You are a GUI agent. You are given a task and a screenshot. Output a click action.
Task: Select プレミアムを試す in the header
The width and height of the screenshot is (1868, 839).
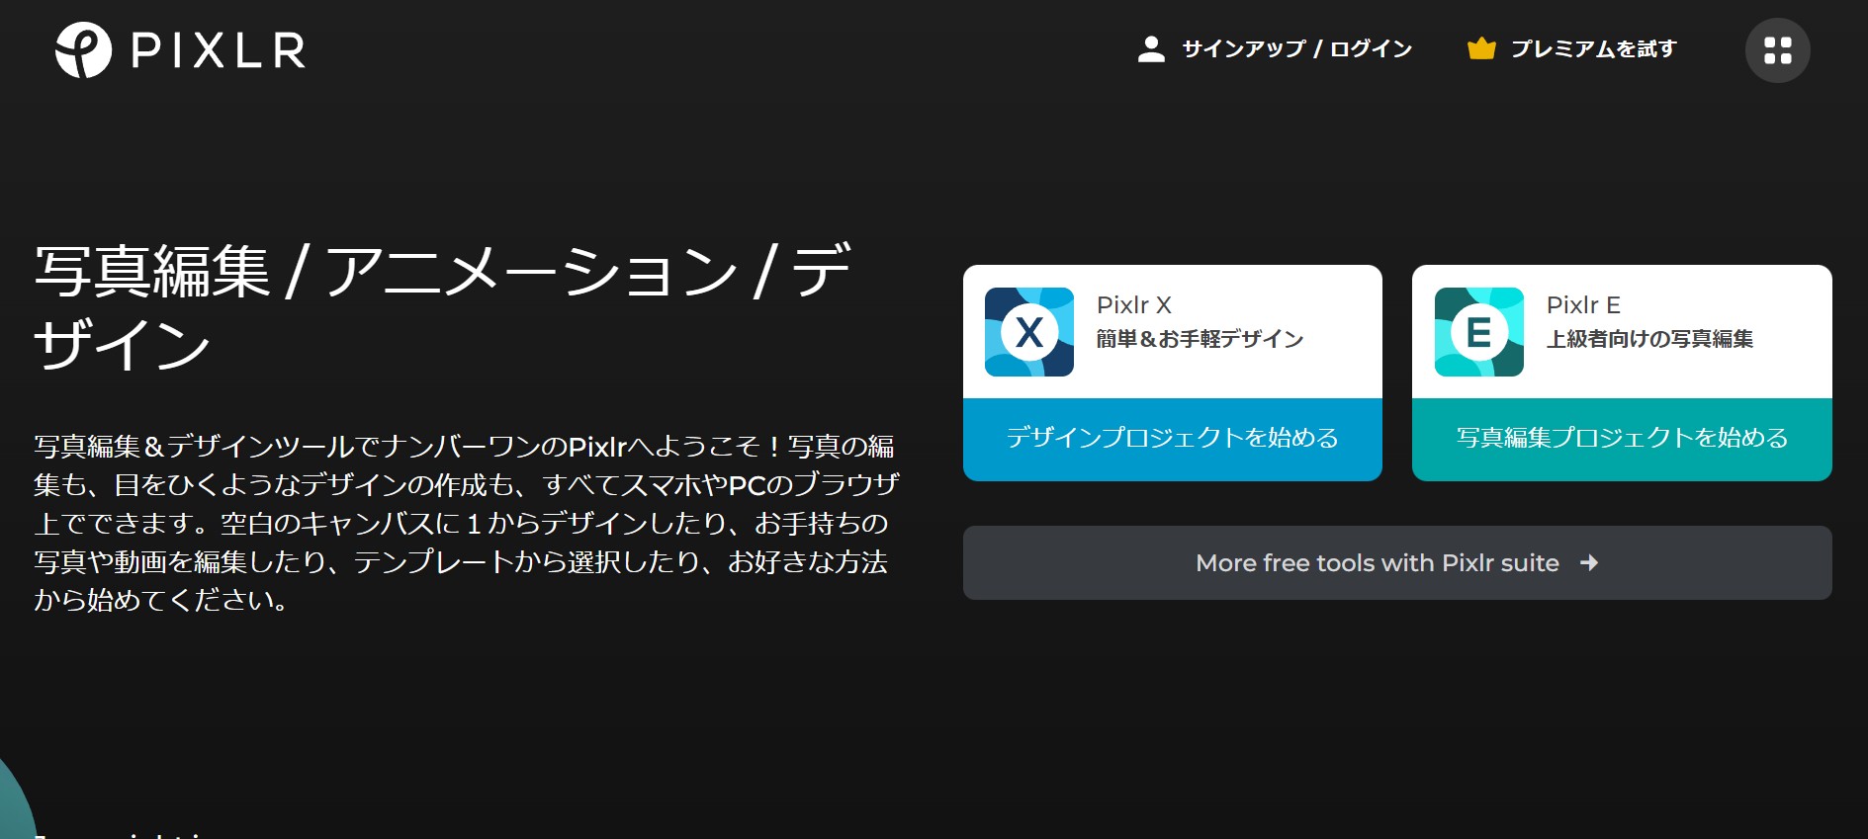pyautogui.click(x=1593, y=49)
